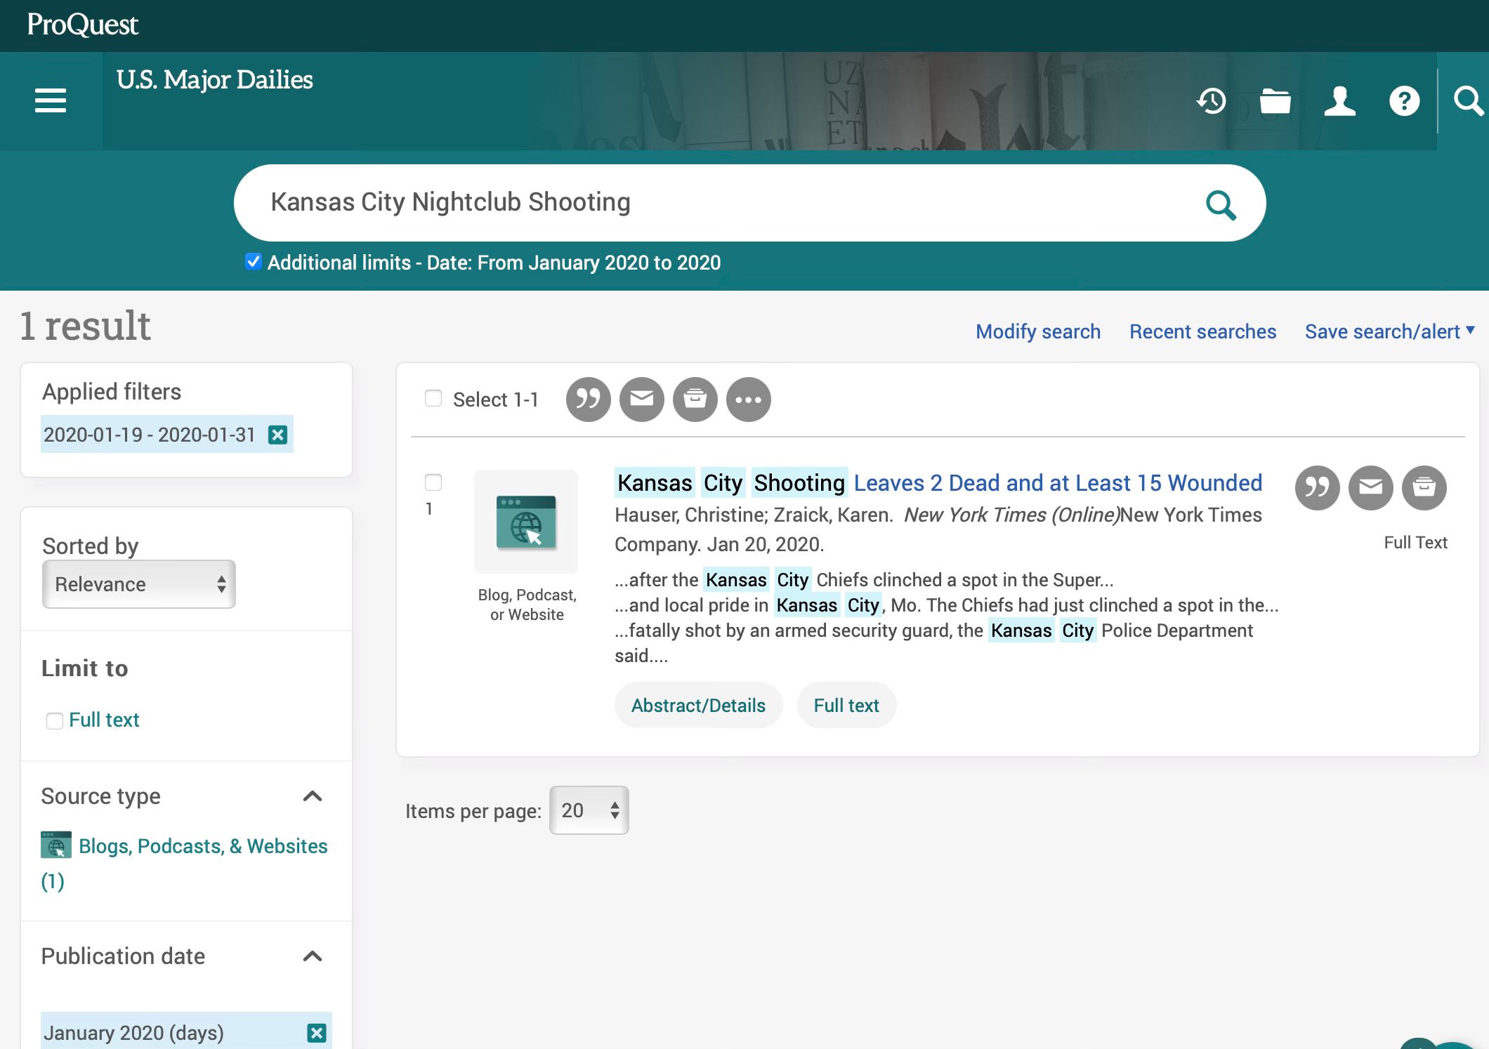Save the Kansas City Shooting article result

tap(1424, 488)
